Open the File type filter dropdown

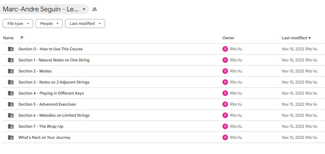(18, 24)
